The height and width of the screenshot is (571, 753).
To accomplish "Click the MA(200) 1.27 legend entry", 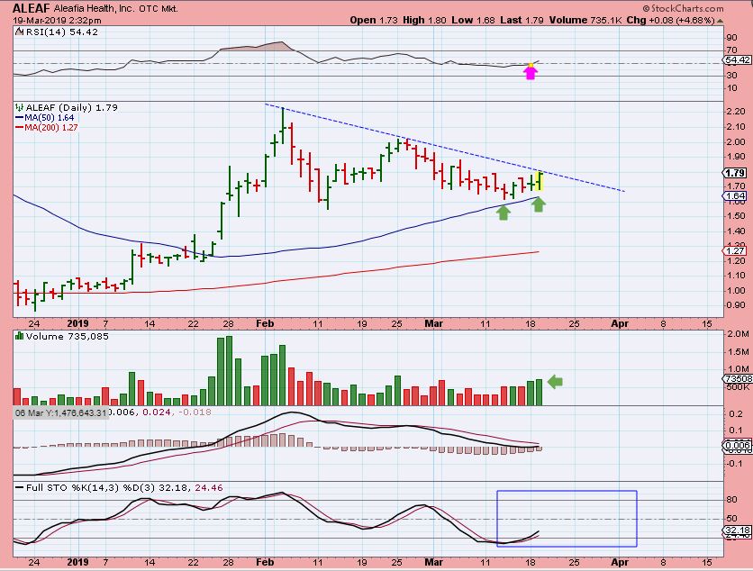I will coord(47,128).
